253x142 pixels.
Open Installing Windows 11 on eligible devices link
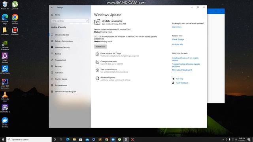tap(185, 59)
